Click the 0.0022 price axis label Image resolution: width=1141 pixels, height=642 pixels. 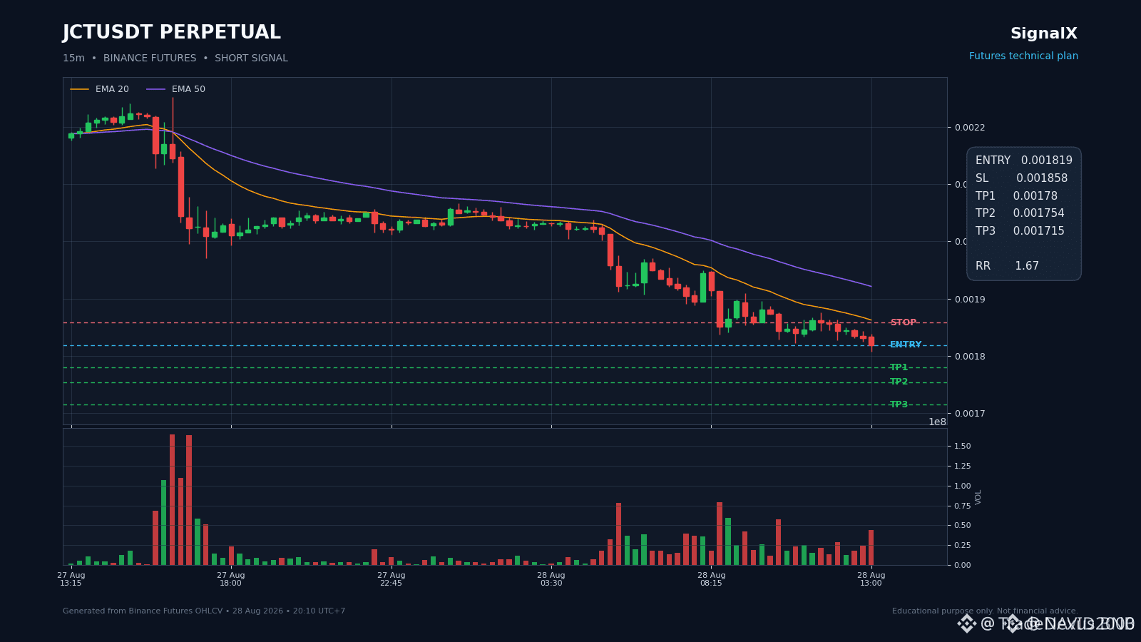(970, 128)
